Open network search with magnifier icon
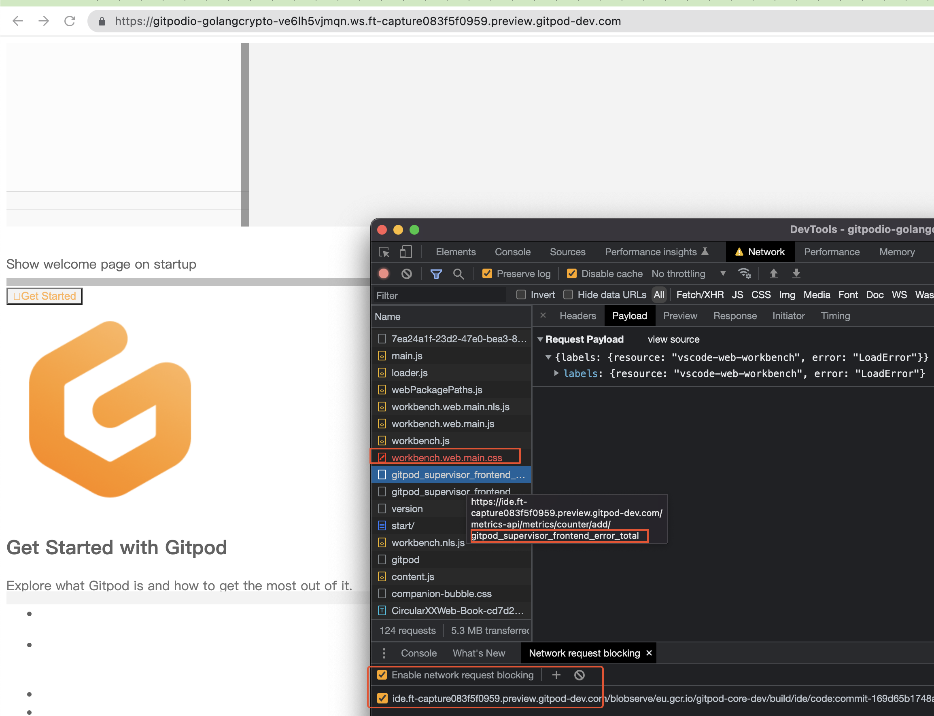The height and width of the screenshot is (716, 934). point(458,273)
